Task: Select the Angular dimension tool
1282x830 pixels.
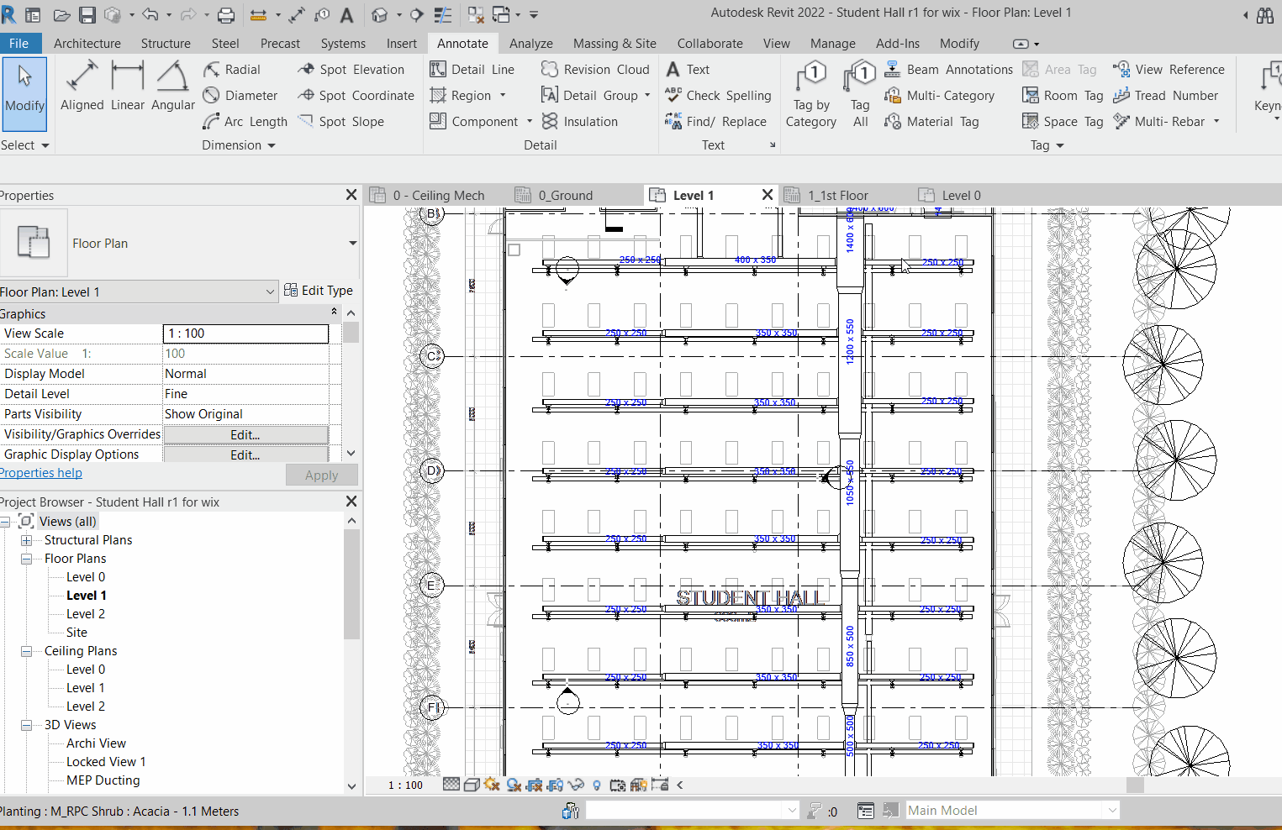Action: click(x=173, y=86)
